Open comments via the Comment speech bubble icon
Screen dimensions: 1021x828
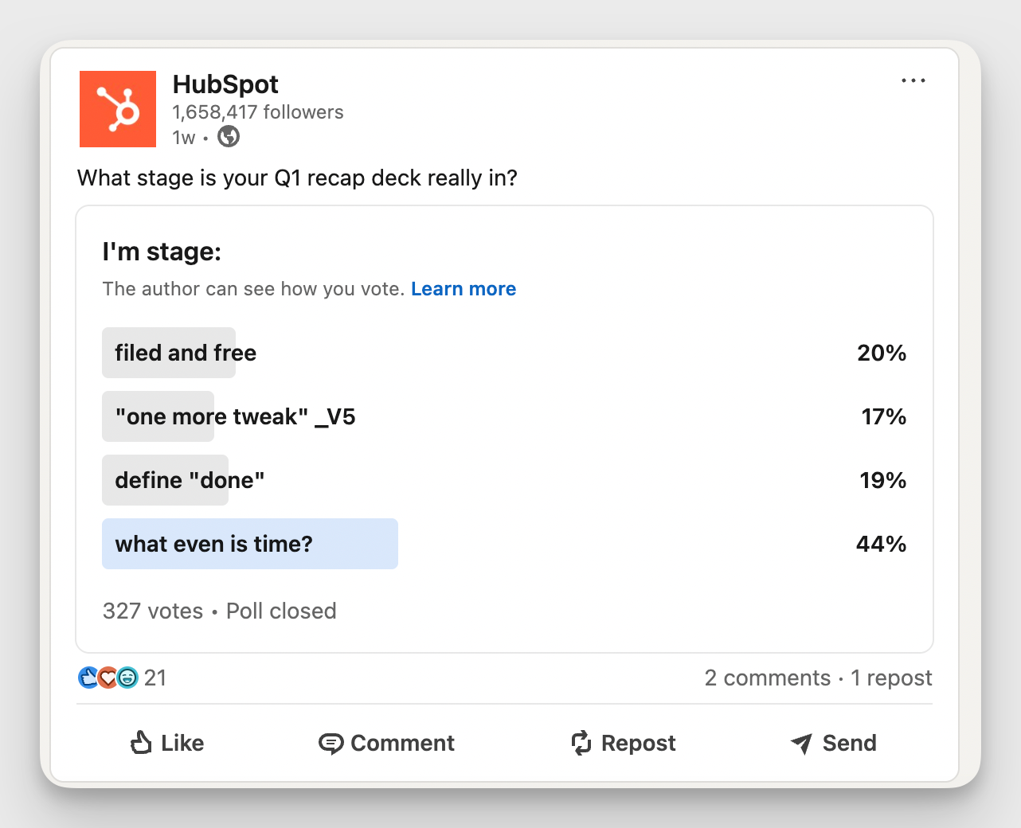click(x=332, y=743)
